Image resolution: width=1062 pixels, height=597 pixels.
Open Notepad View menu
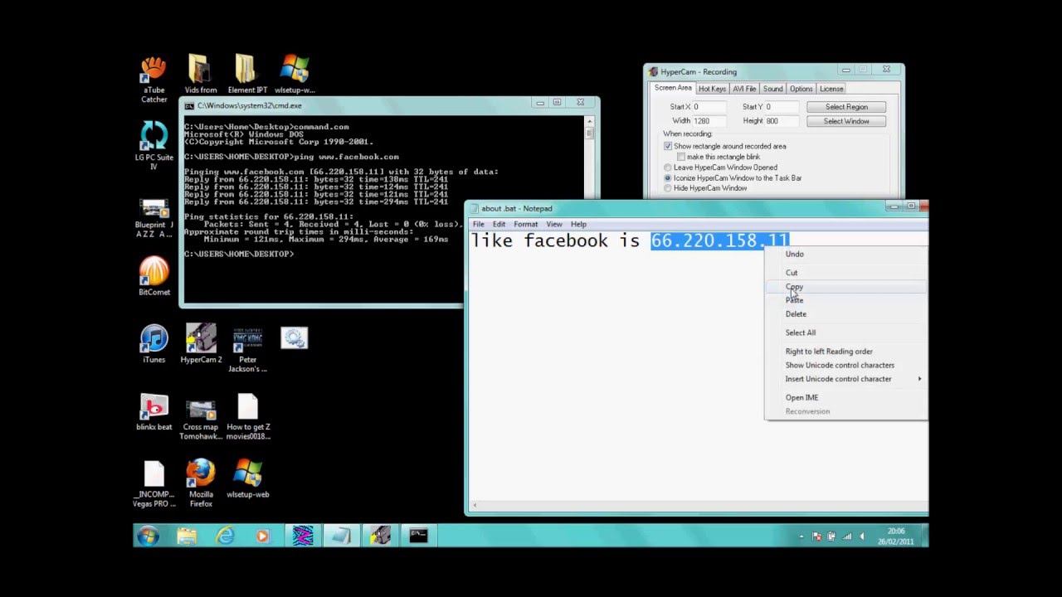(553, 224)
